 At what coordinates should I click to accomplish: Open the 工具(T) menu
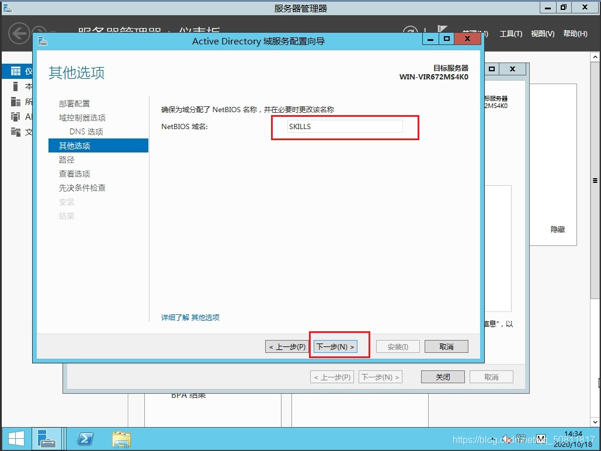point(511,34)
